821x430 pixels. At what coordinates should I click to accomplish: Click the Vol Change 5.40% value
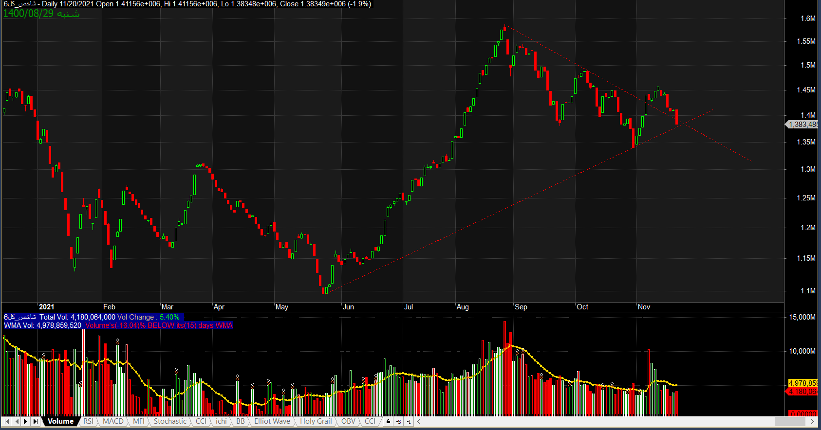pyautogui.click(x=169, y=317)
